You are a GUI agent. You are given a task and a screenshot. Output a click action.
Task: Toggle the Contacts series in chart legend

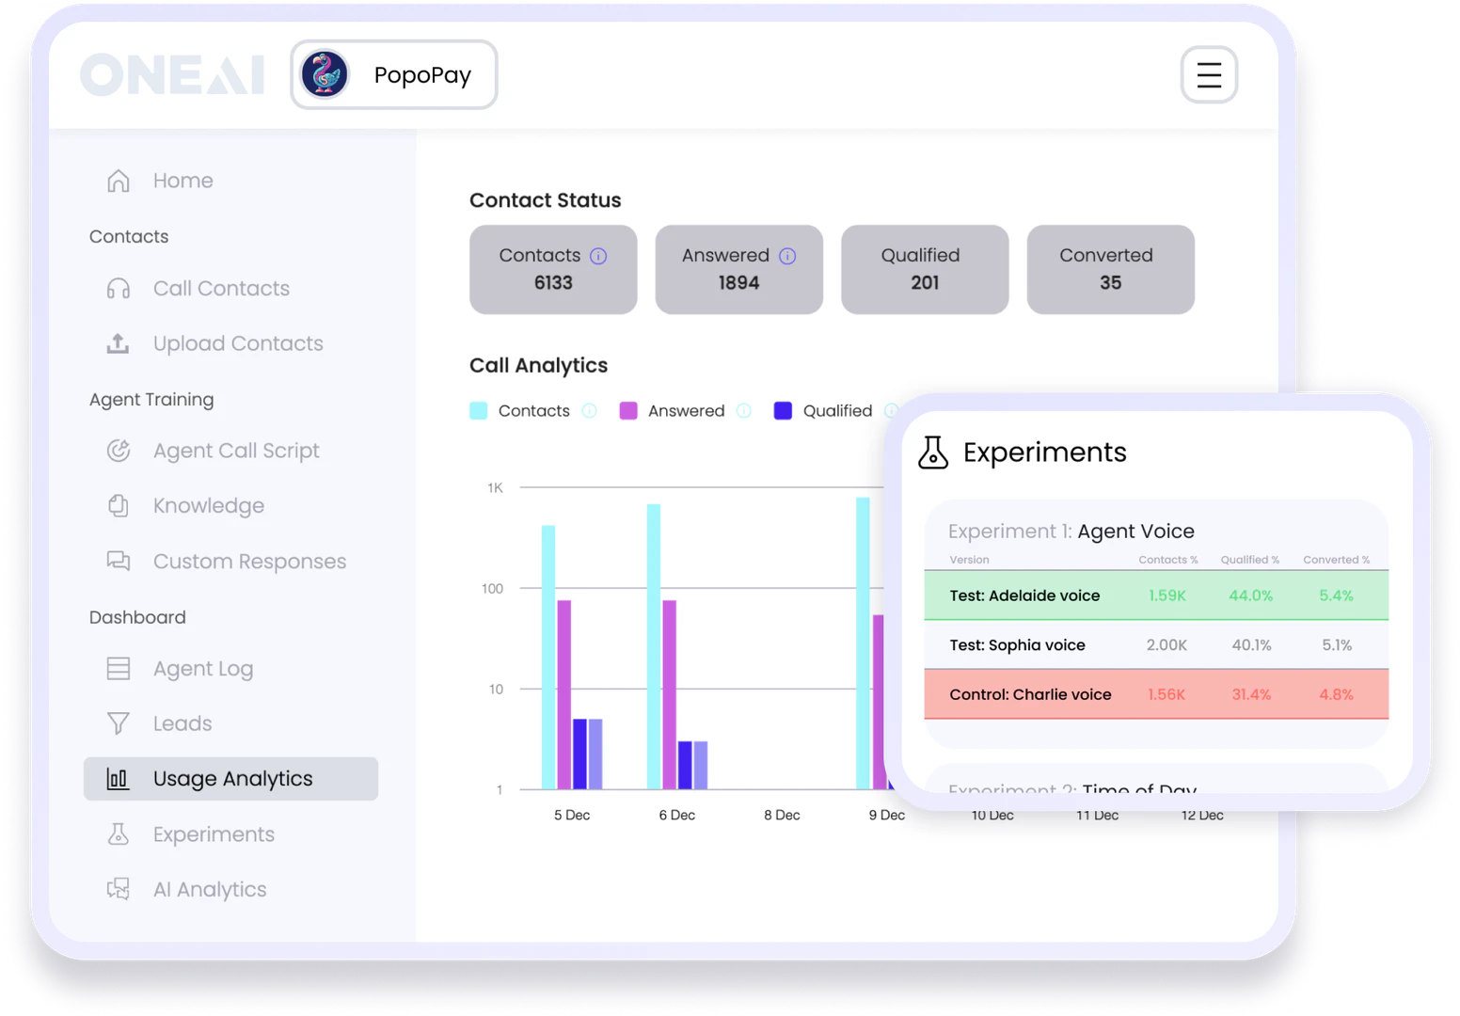pos(533,411)
